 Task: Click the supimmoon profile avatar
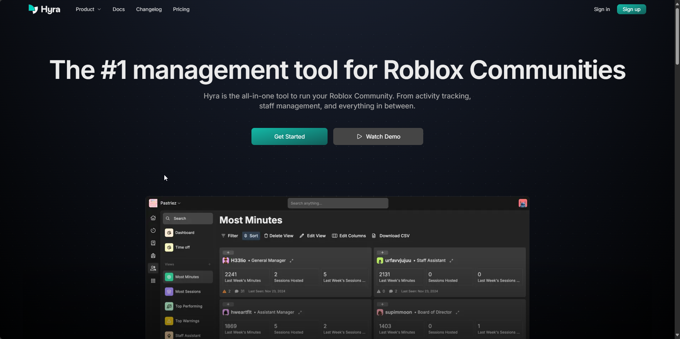(x=380, y=312)
